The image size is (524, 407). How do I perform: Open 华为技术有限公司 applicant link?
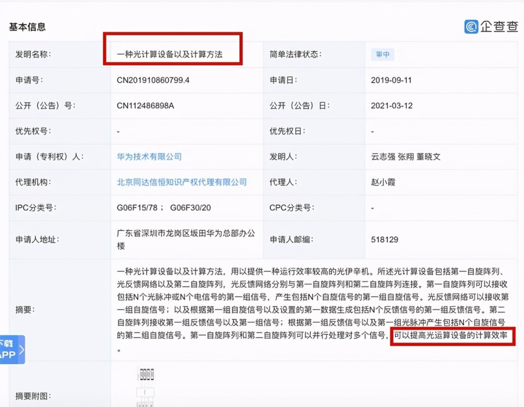[149, 156]
